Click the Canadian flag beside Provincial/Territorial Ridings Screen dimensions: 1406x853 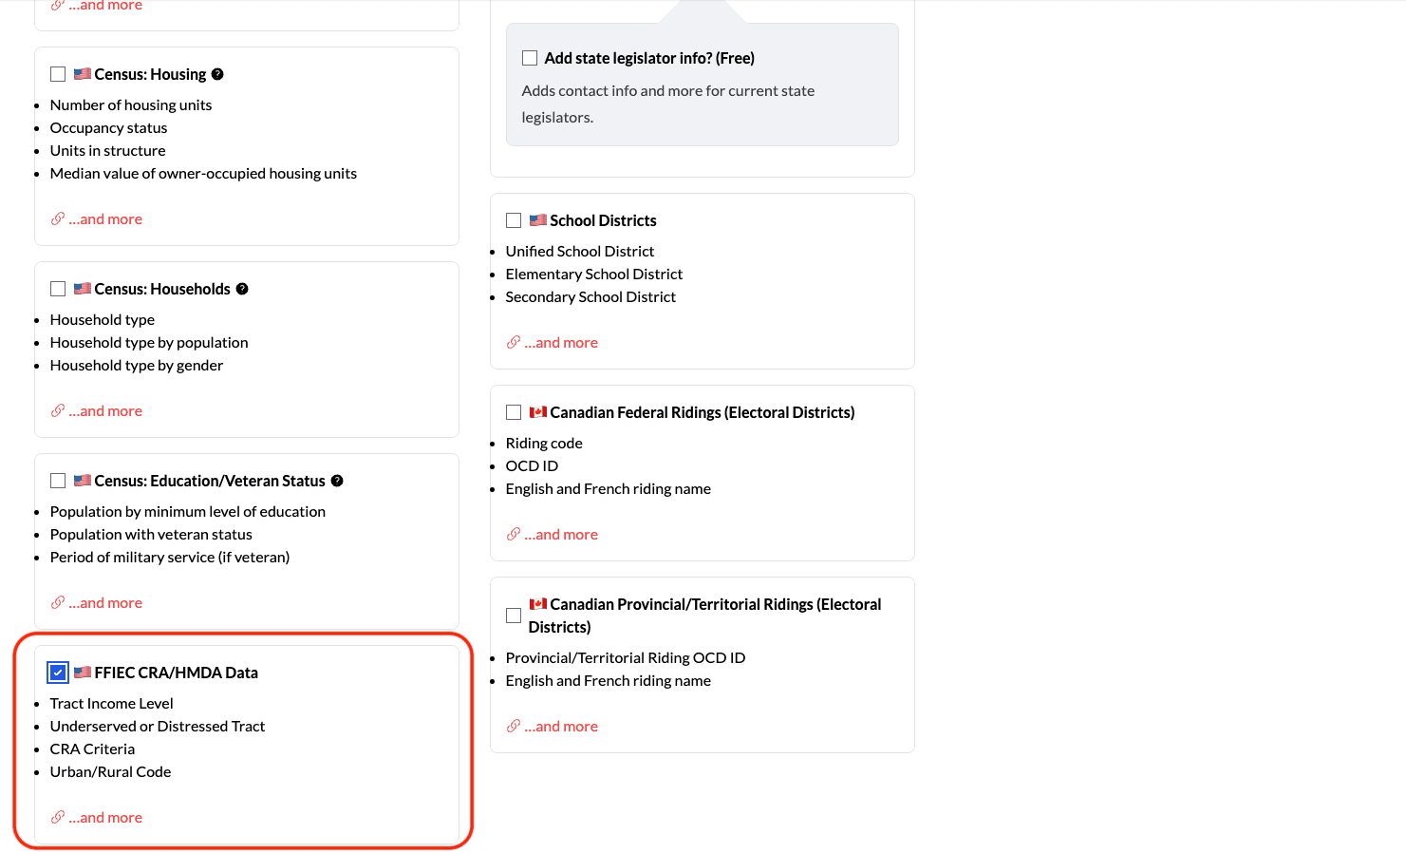pos(538,603)
